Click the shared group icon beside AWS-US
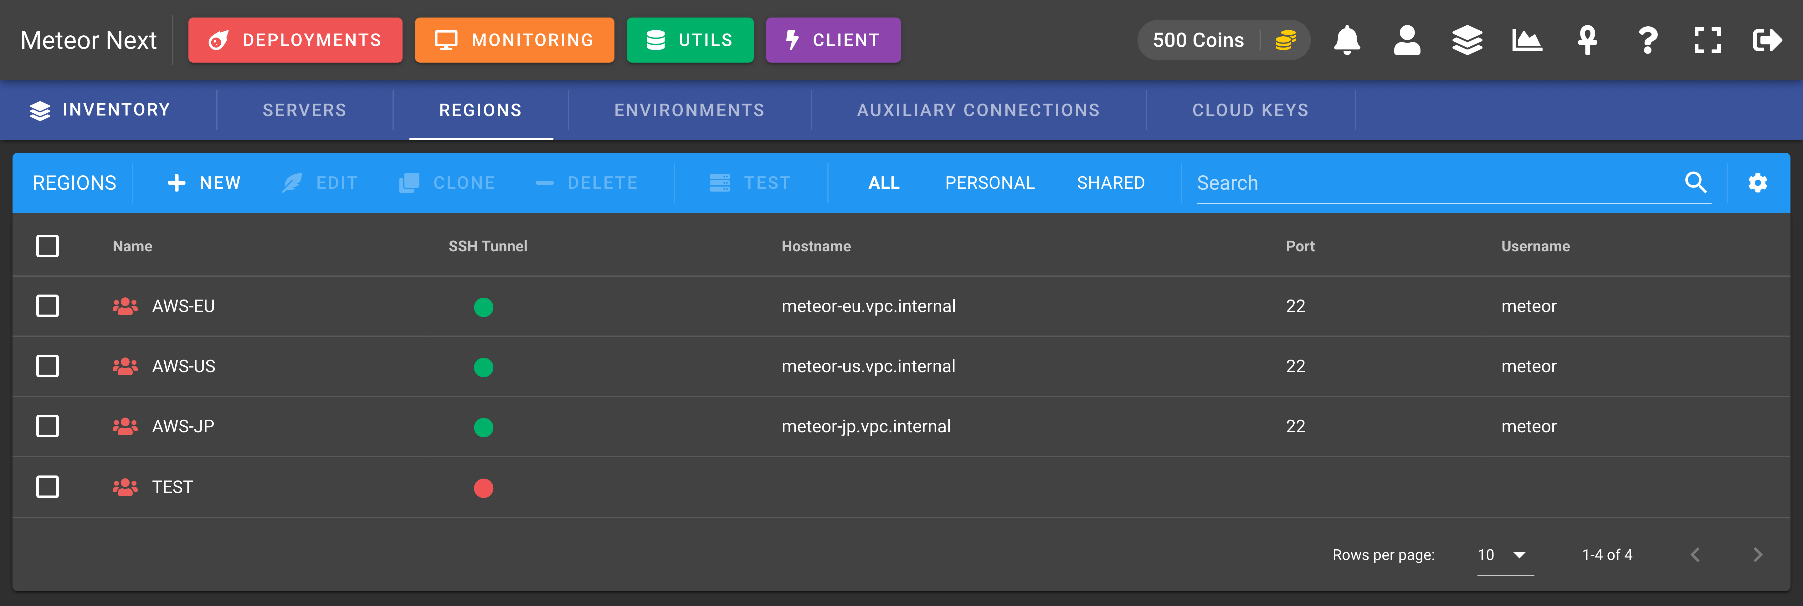 [x=125, y=366]
